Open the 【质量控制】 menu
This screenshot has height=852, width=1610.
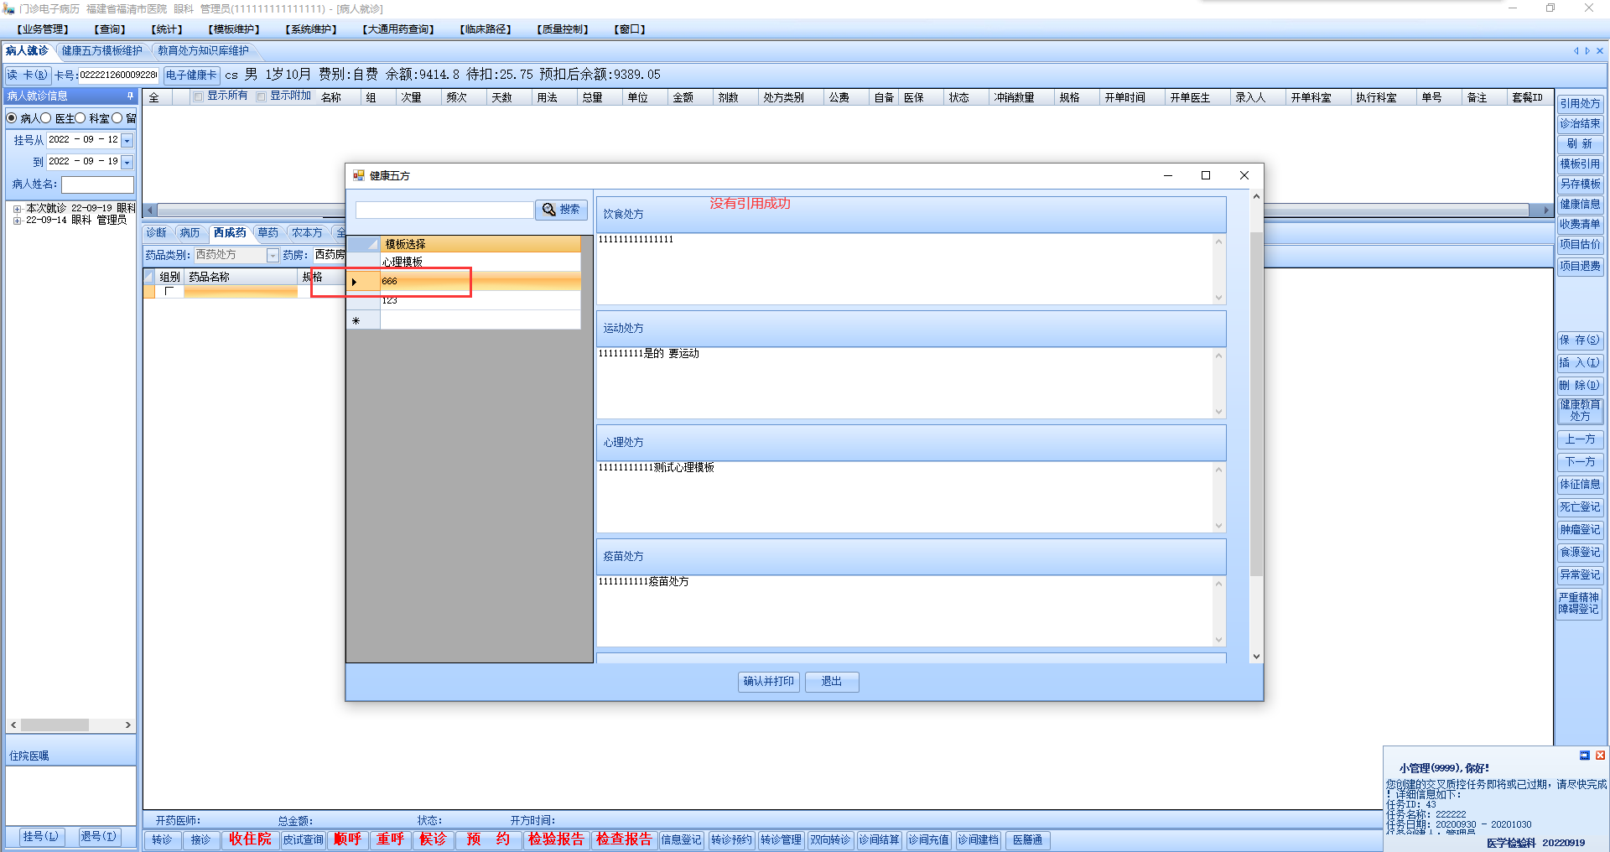pos(563,29)
